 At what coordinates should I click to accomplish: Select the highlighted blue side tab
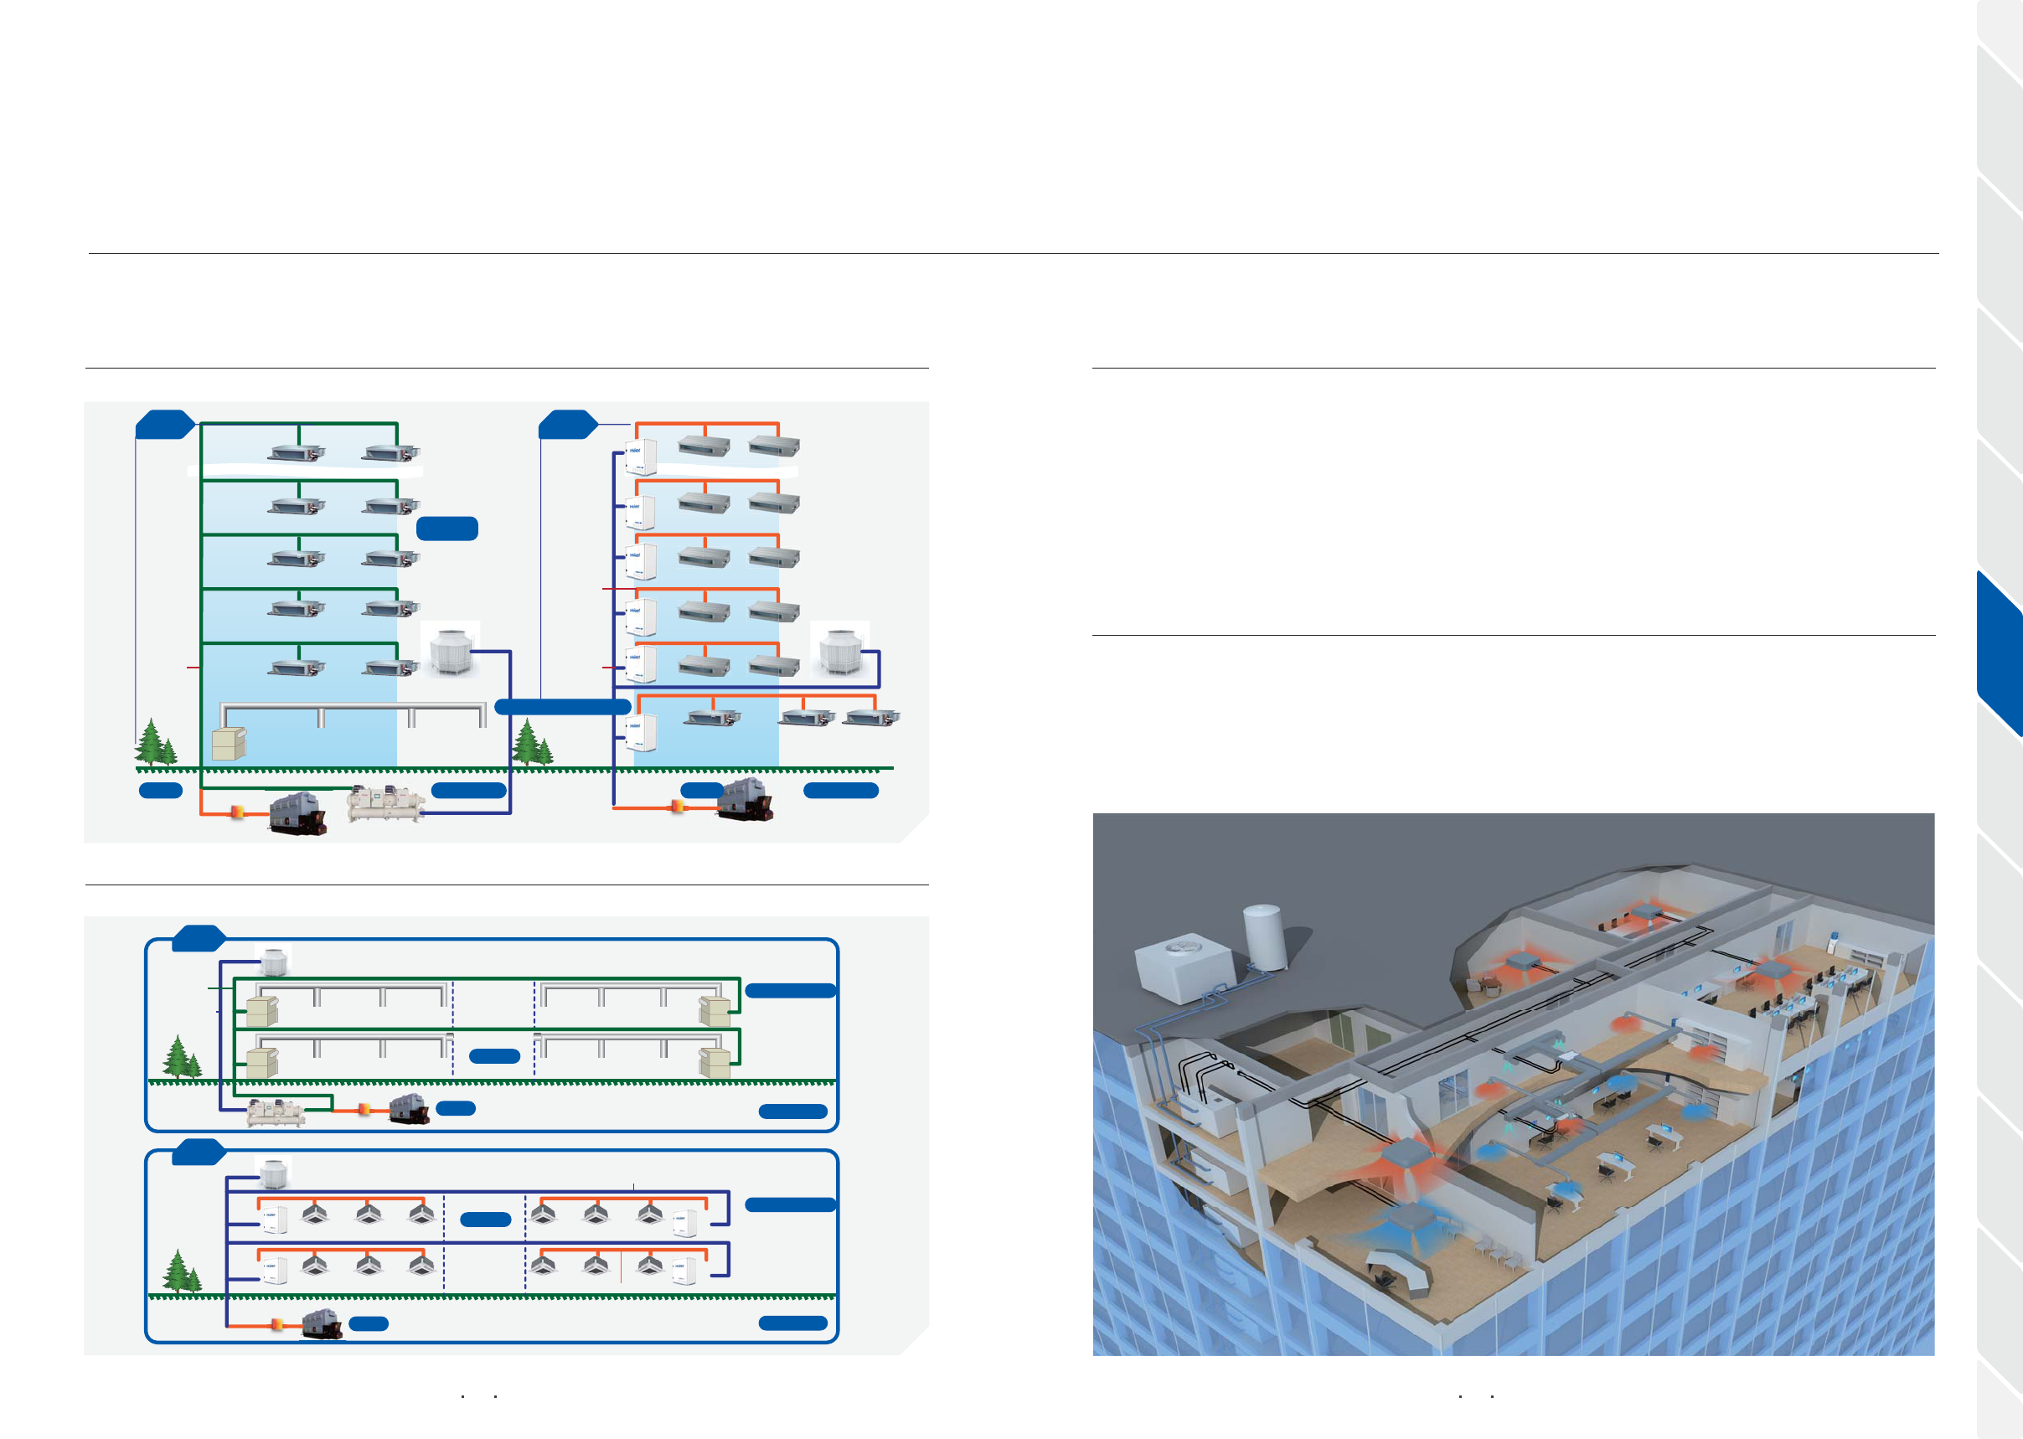pos(1999,654)
